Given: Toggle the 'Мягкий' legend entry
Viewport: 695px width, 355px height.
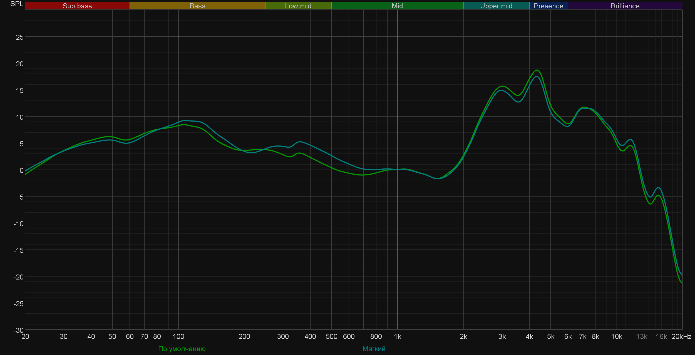Looking at the screenshot, I should [x=374, y=349].
